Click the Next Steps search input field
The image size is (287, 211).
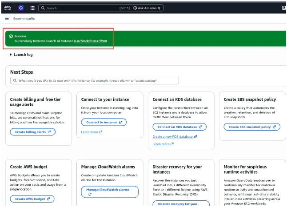click(95, 80)
